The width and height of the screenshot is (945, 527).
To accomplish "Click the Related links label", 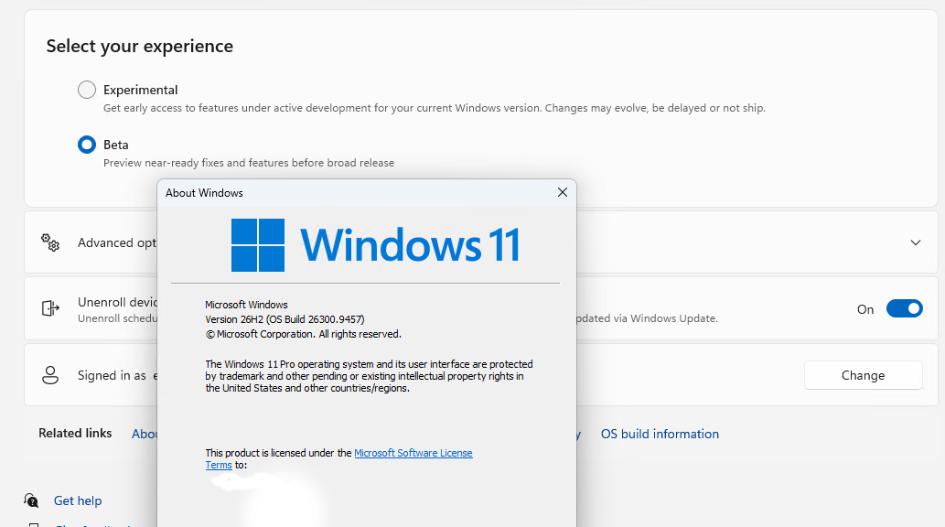I will pyautogui.click(x=75, y=433).
